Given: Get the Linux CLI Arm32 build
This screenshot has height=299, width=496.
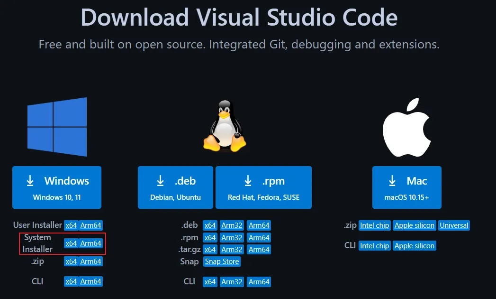Looking at the screenshot, I should pos(232,281).
